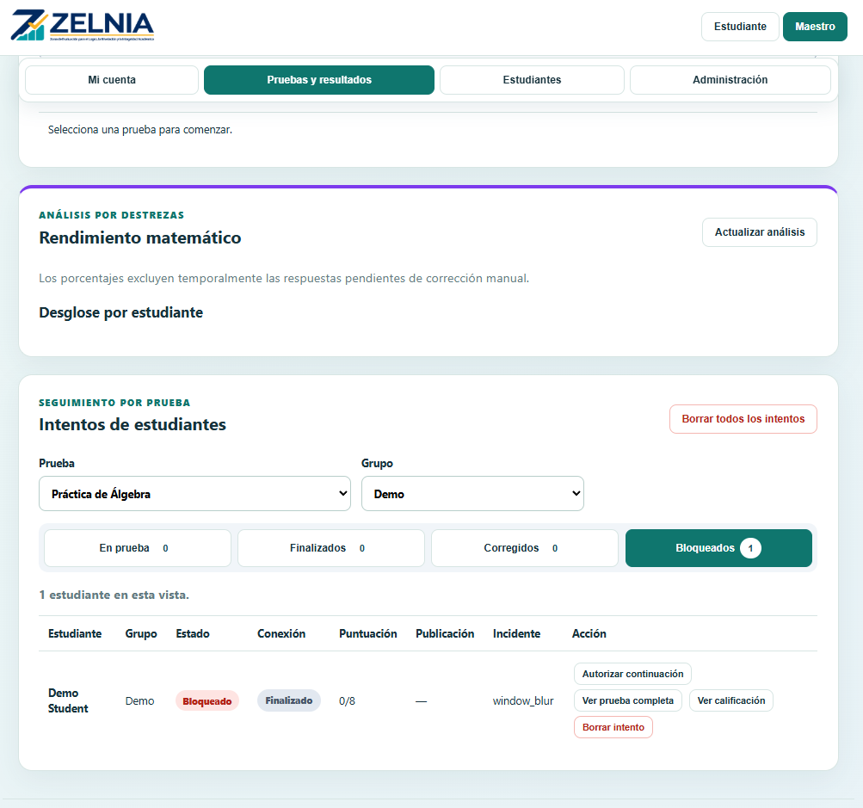
Task: Click Borrar intento button
Action: pyautogui.click(x=613, y=727)
